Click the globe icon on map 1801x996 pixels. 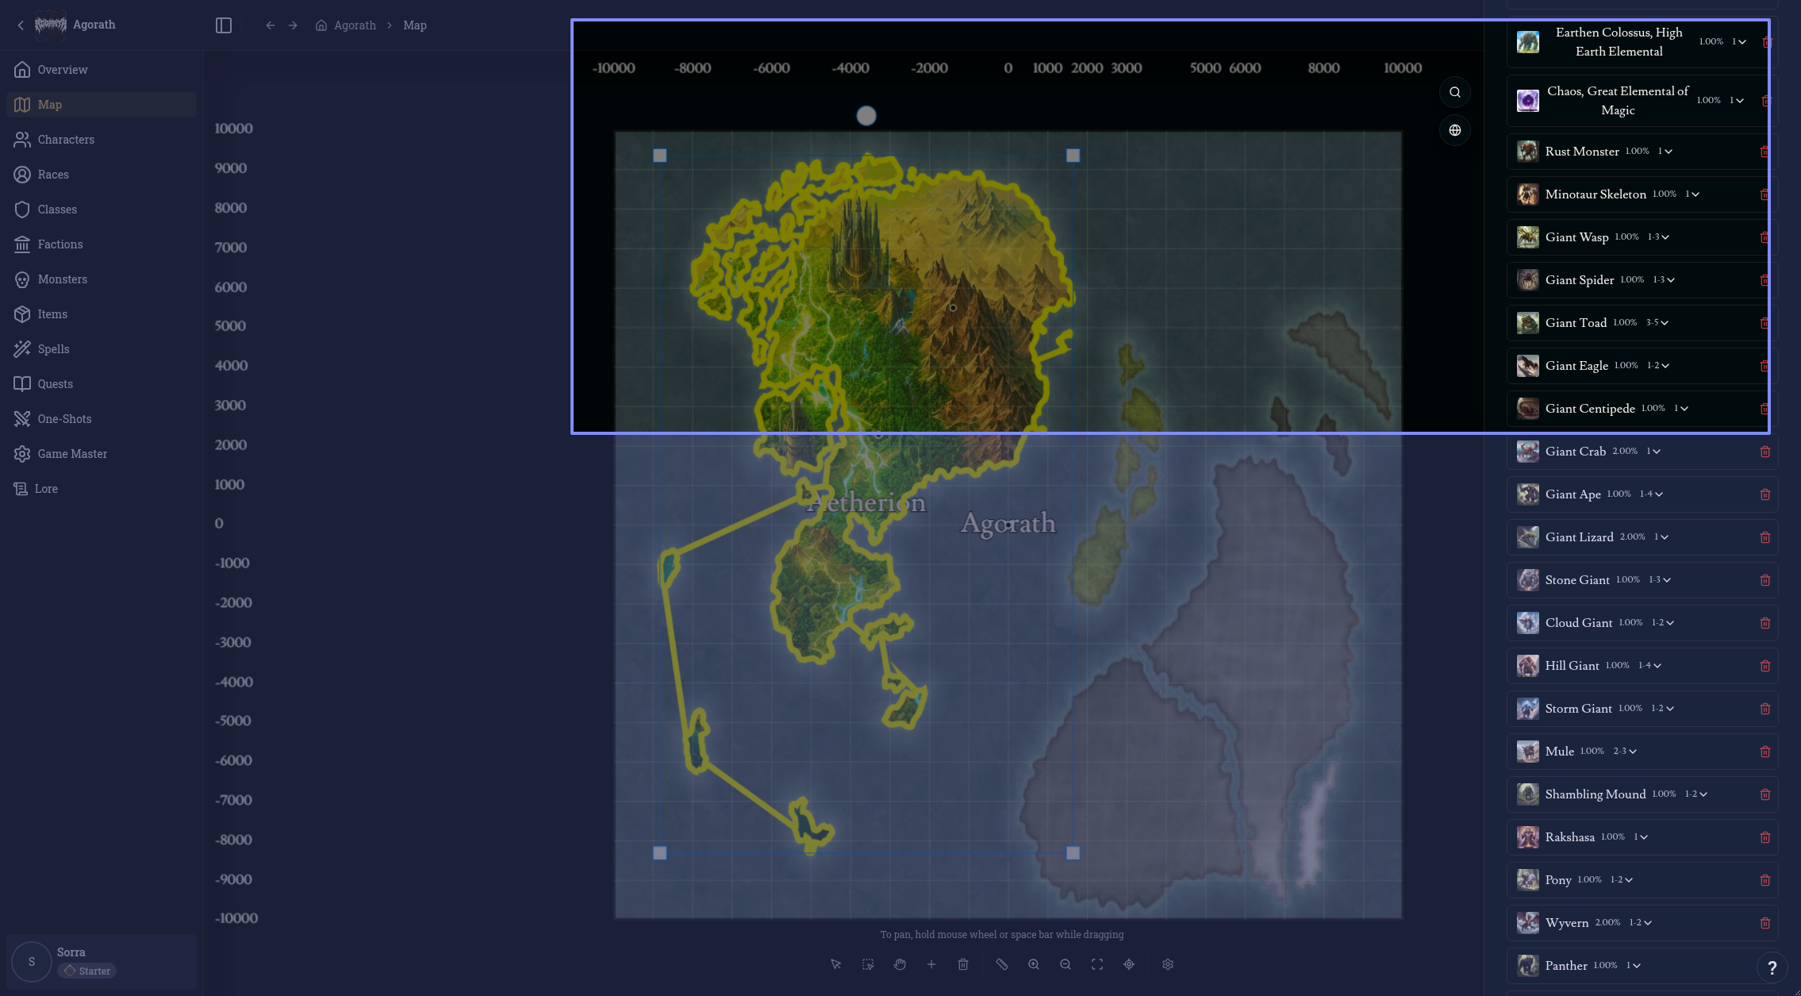click(x=1455, y=130)
